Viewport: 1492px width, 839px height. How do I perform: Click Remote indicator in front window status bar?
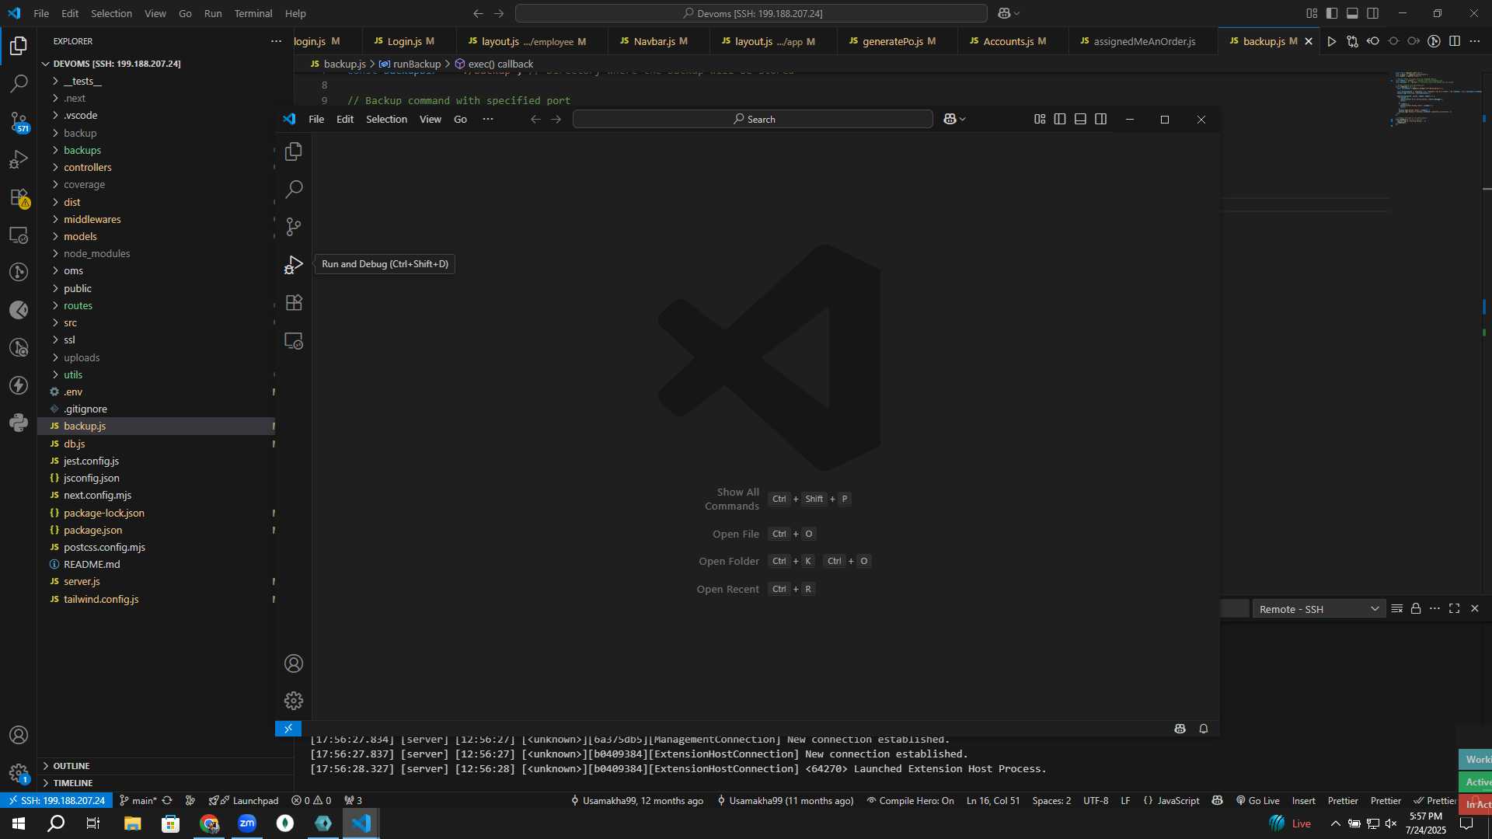[x=288, y=729]
